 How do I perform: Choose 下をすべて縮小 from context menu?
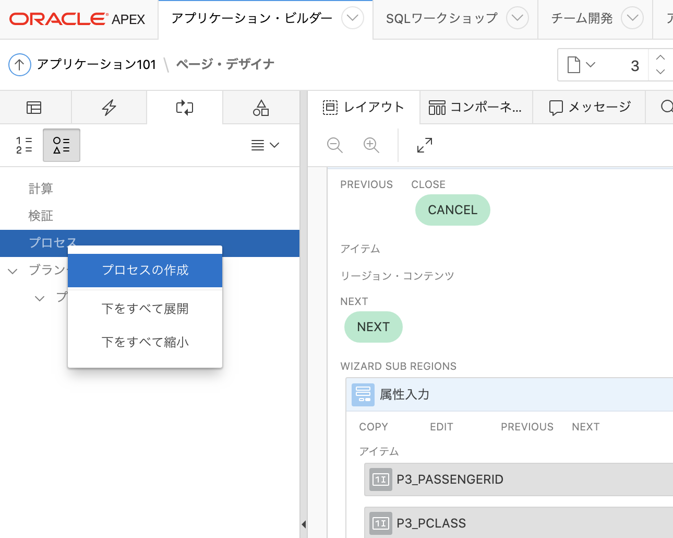145,342
